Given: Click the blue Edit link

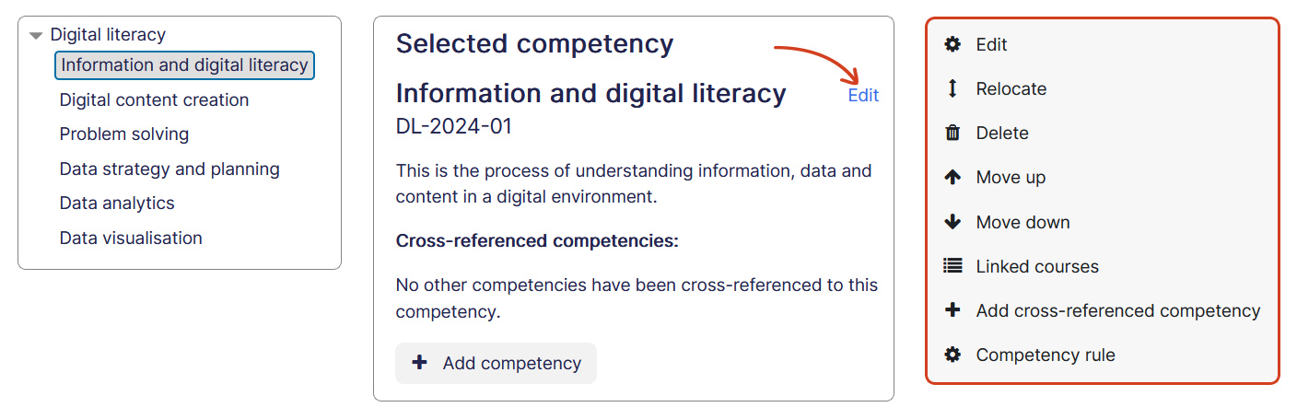Looking at the screenshot, I should (863, 95).
